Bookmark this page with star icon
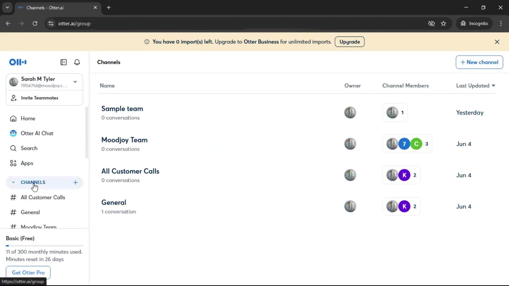This screenshot has width=509, height=286. 444,24
